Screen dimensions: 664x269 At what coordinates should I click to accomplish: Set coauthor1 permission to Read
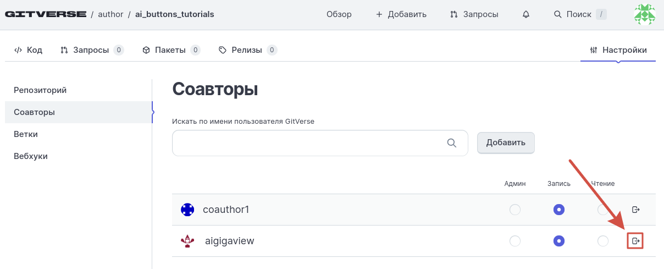(x=603, y=210)
